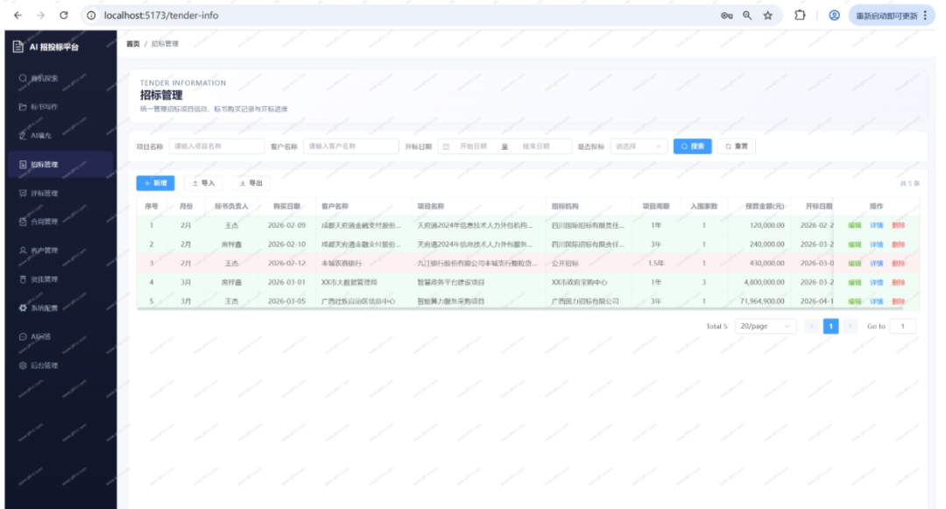Screen dimensions: 946x509
Task: Go to the previous pagination page
Action: (811, 326)
